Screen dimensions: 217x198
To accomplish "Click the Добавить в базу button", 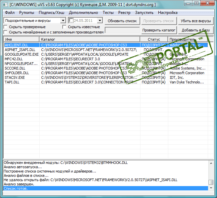I will tap(196, 30).
